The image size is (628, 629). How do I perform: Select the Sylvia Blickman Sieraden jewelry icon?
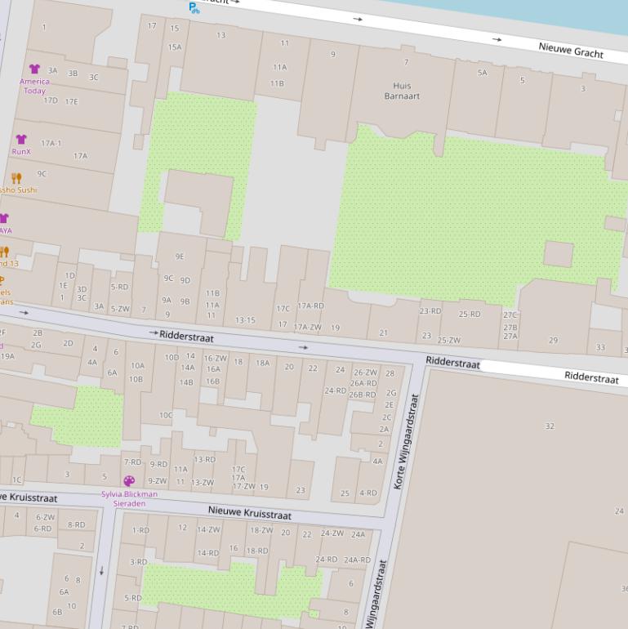click(x=129, y=481)
